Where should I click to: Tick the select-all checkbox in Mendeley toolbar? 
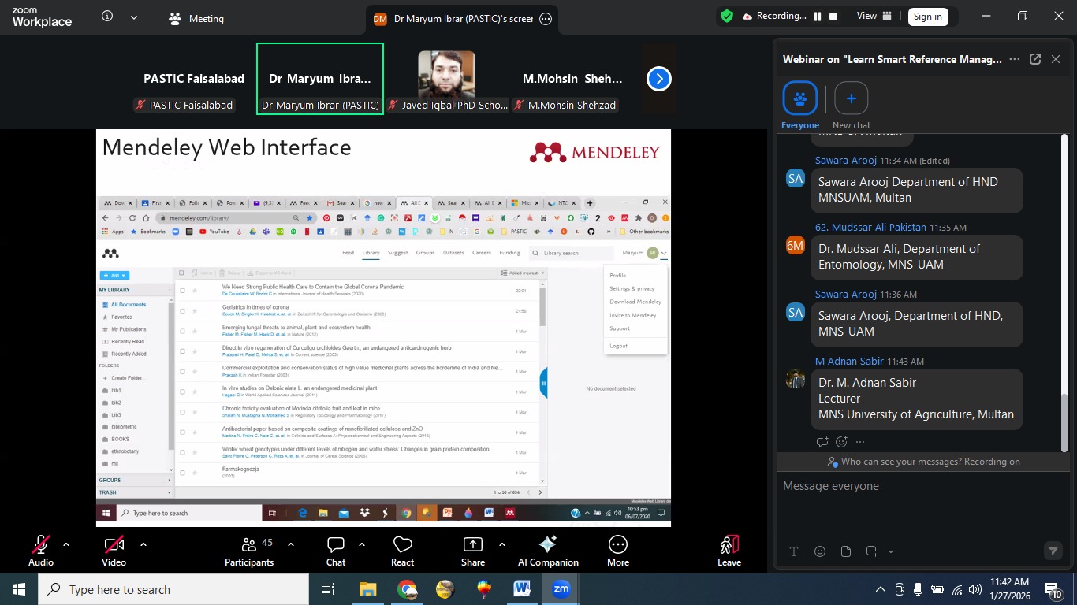(181, 273)
